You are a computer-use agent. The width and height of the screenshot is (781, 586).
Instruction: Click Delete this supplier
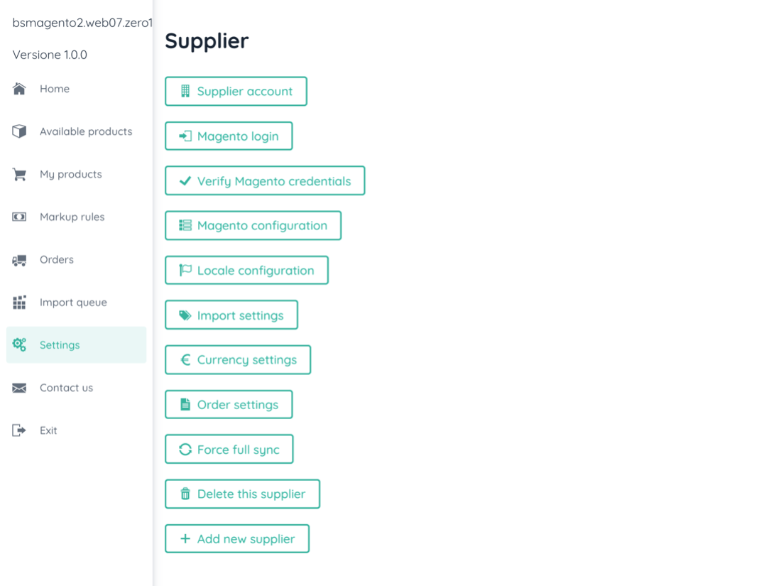[x=242, y=494]
